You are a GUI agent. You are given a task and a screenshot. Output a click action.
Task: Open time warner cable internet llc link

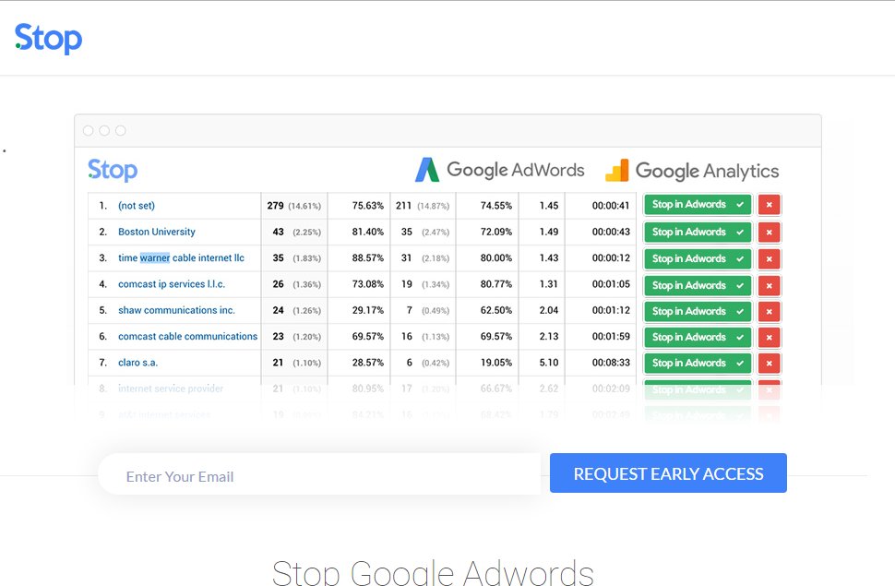click(x=181, y=258)
